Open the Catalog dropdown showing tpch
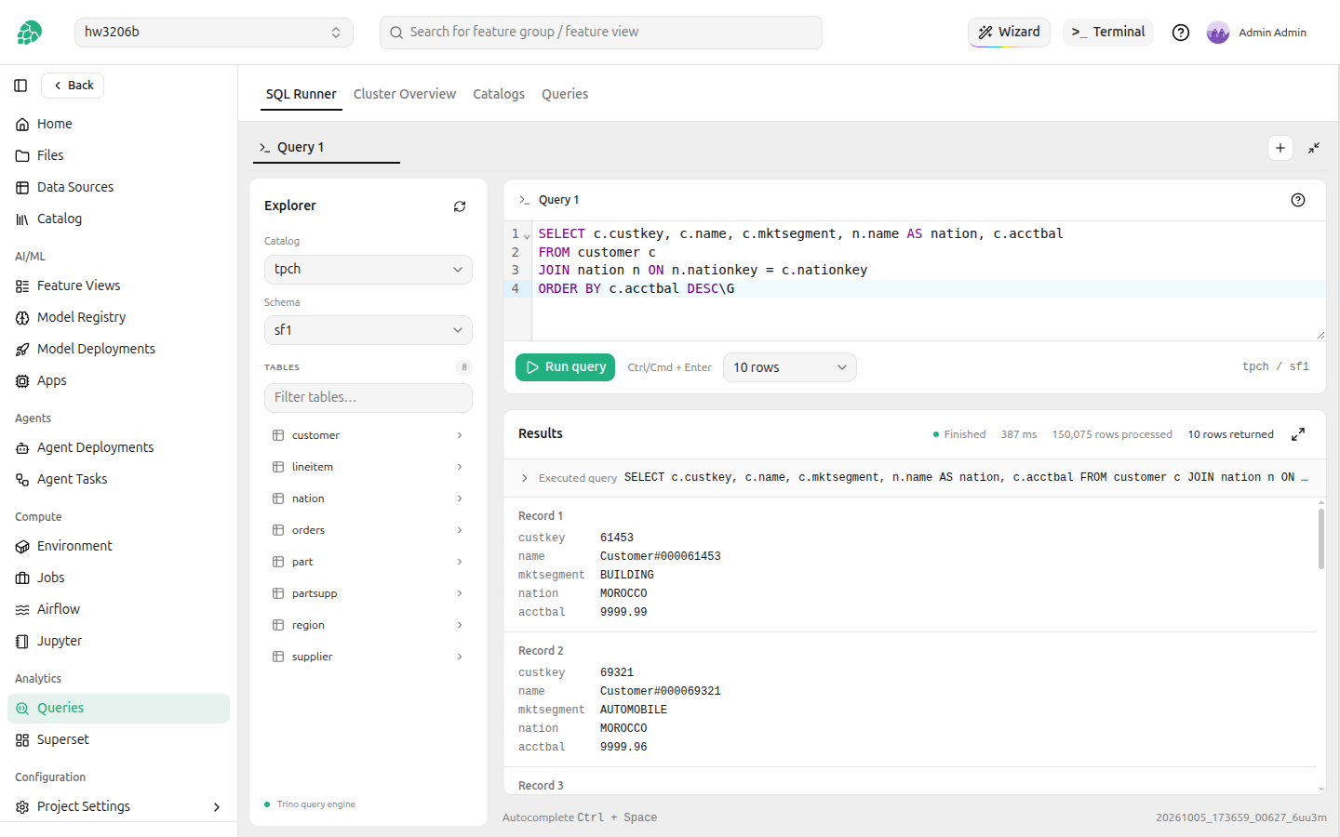The image size is (1340, 837). coord(368,270)
